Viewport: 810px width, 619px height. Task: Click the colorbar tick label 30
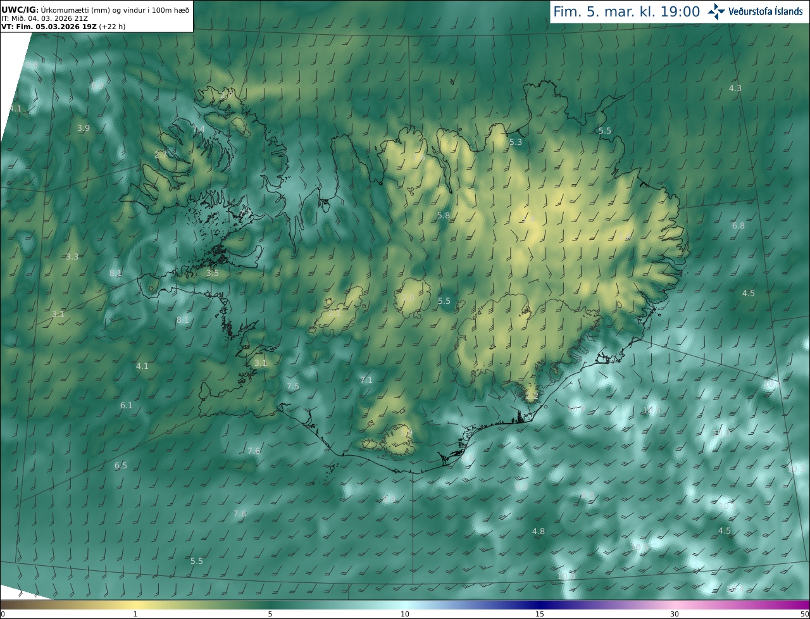[675, 614]
